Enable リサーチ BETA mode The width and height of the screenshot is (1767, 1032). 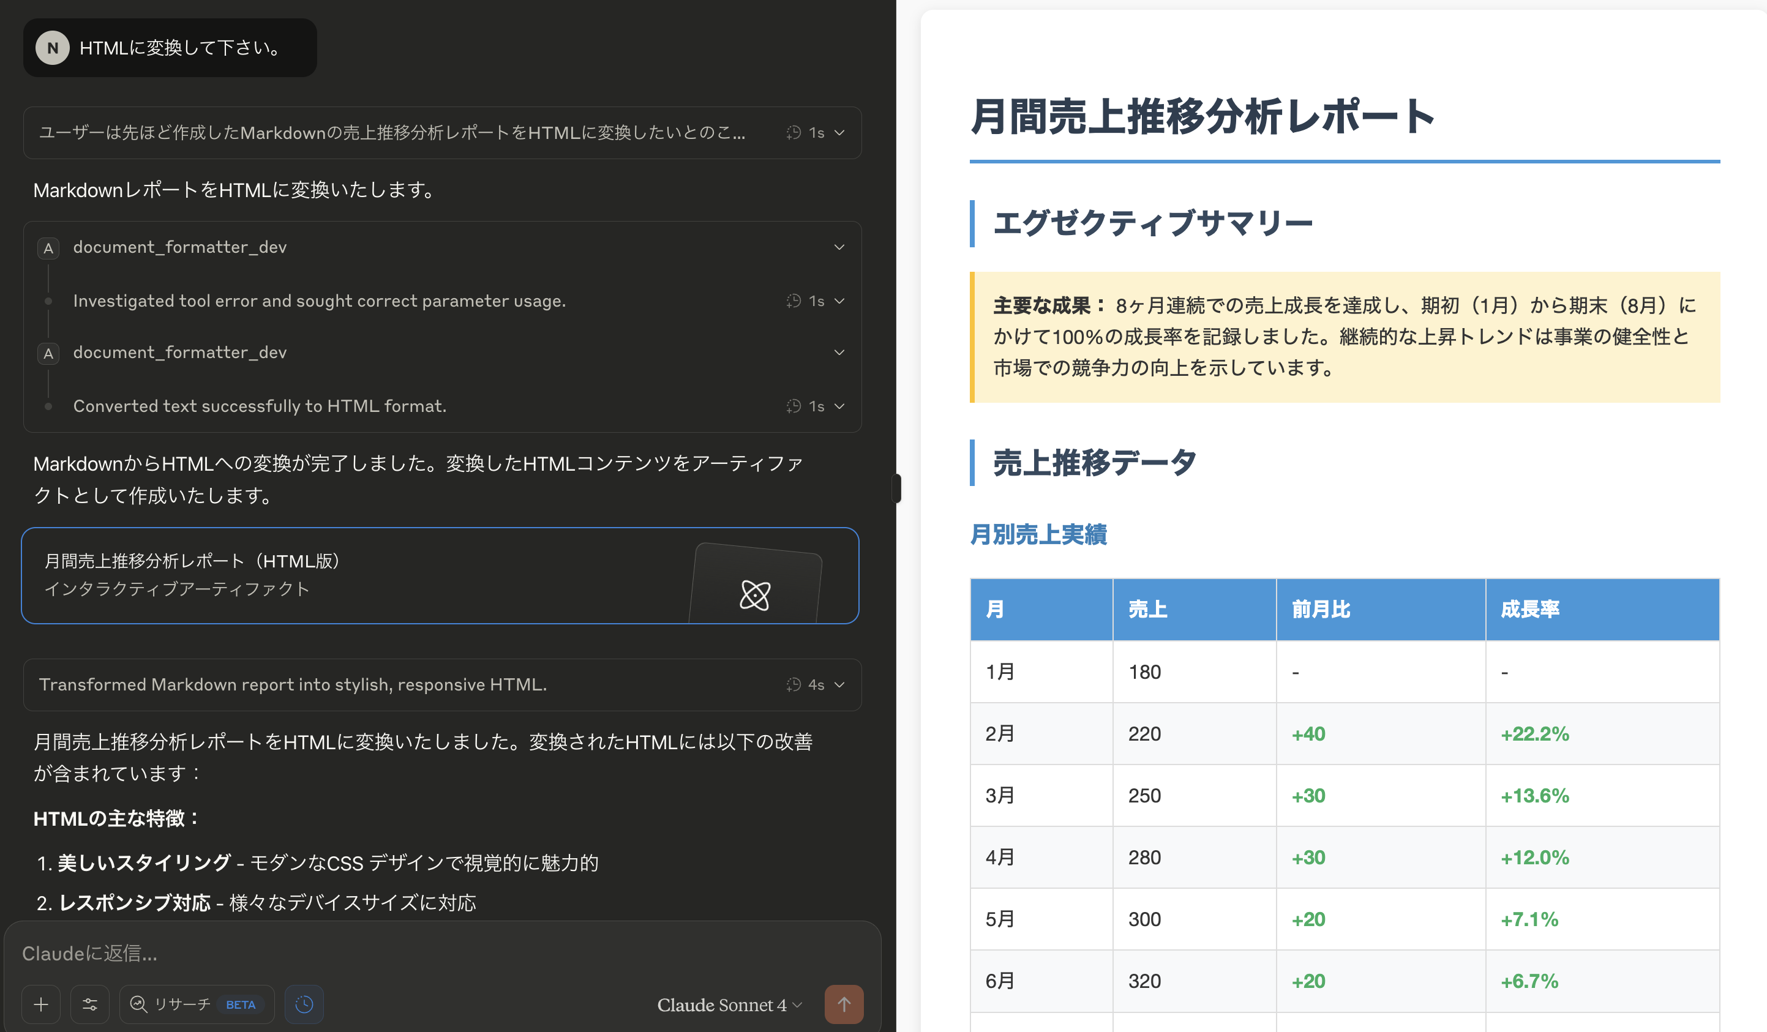click(x=197, y=1004)
